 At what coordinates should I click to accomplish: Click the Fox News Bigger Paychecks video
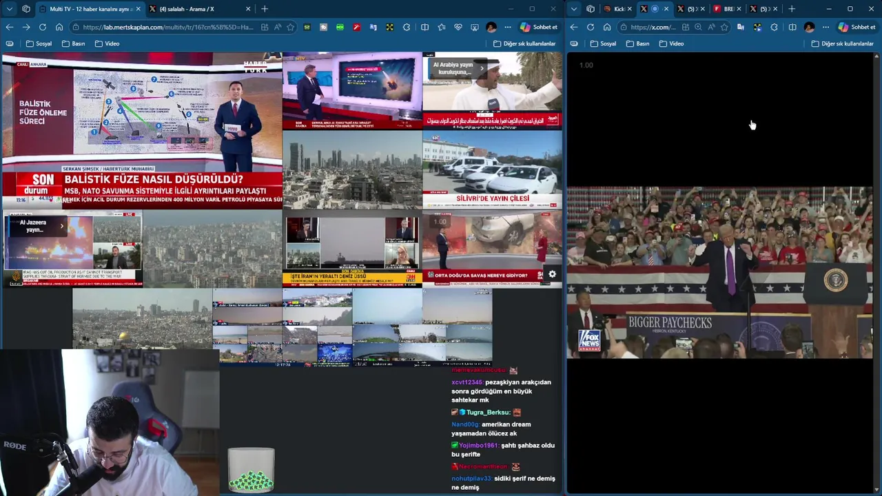720,272
